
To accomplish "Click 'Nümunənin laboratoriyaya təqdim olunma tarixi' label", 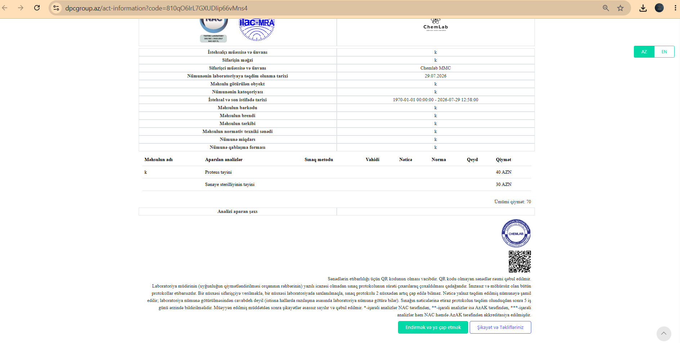I will pos(237,76).
